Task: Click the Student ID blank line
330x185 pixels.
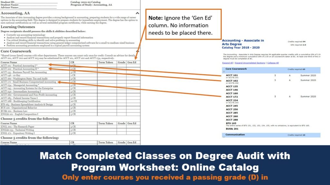Action: [36, 3]
